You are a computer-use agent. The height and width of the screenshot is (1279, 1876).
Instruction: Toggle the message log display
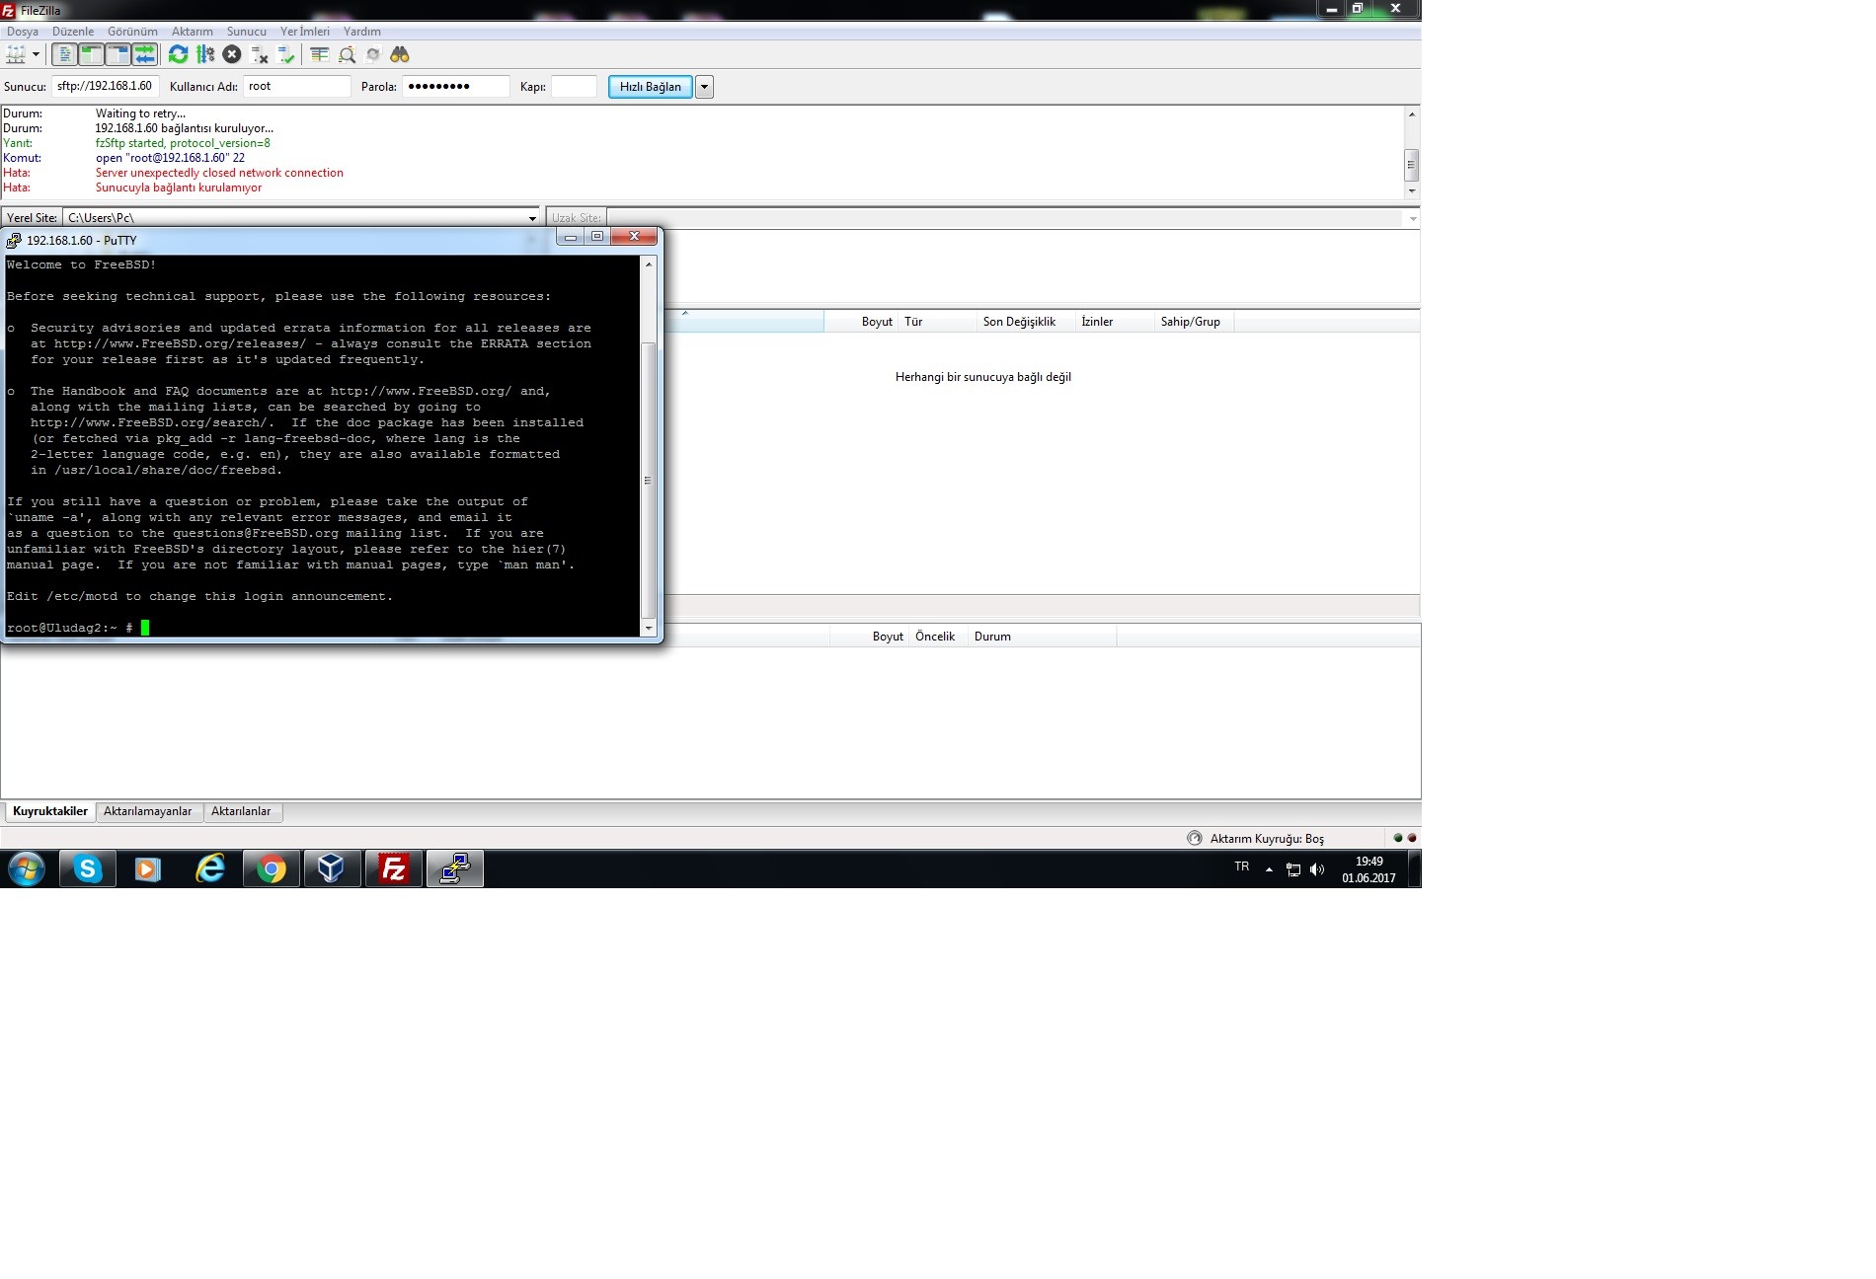(x=64, y=55)
